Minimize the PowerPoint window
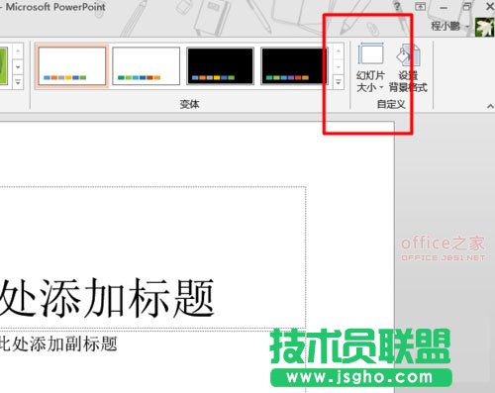The image size is (495, 393). (444, 7)
